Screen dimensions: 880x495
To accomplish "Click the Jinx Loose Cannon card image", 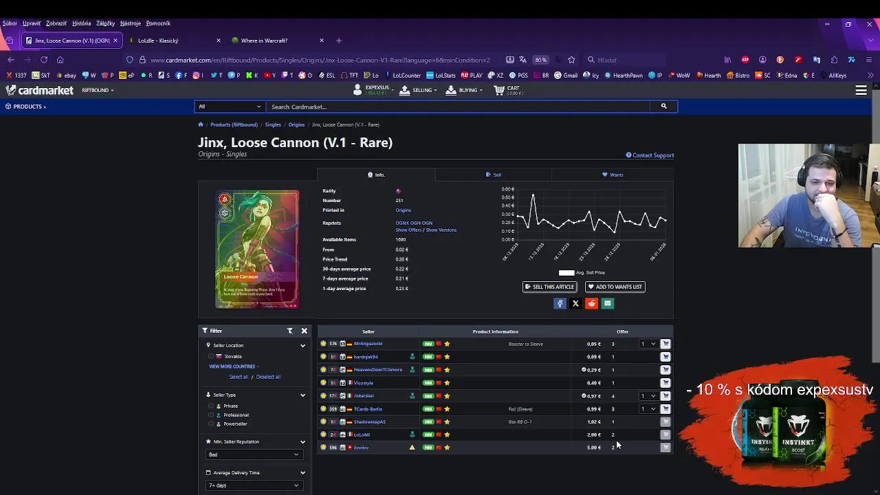I will coord(257,250).
